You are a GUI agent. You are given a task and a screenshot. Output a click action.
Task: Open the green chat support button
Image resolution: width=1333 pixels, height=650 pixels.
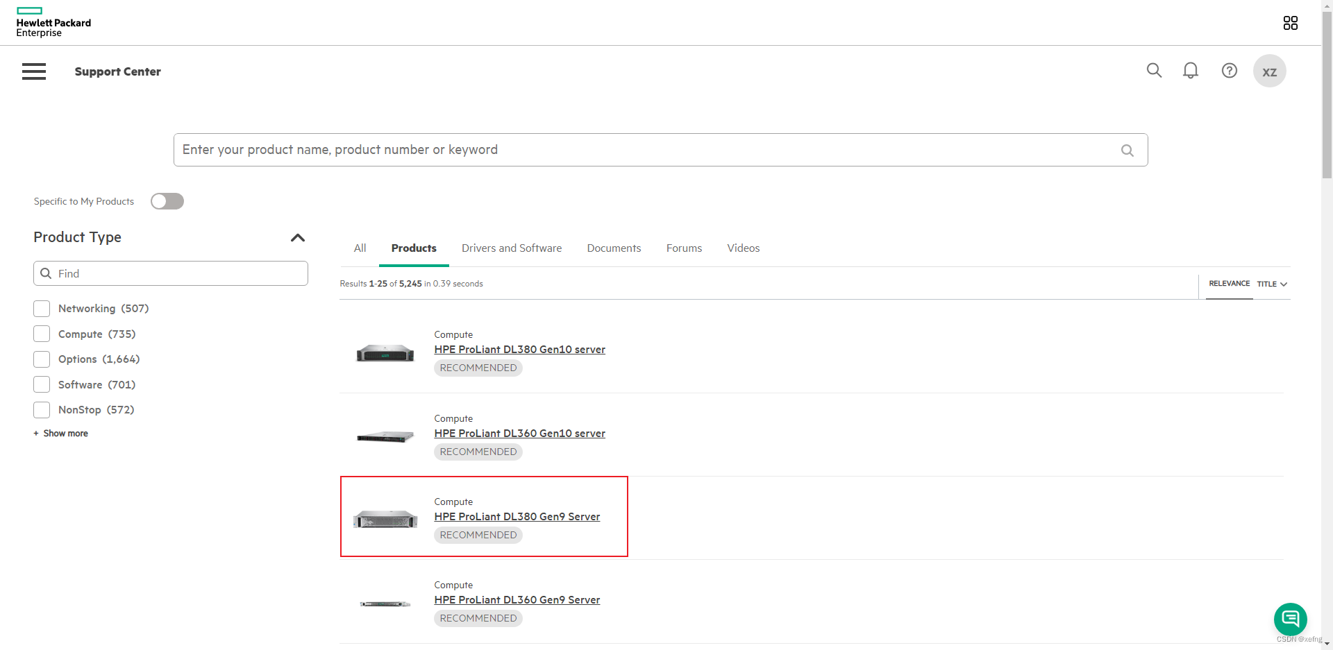pos(1290,619)
